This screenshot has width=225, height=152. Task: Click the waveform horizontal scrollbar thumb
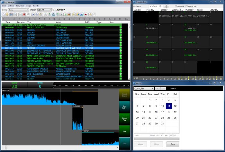pyautogui.click(x=6, y=147)
